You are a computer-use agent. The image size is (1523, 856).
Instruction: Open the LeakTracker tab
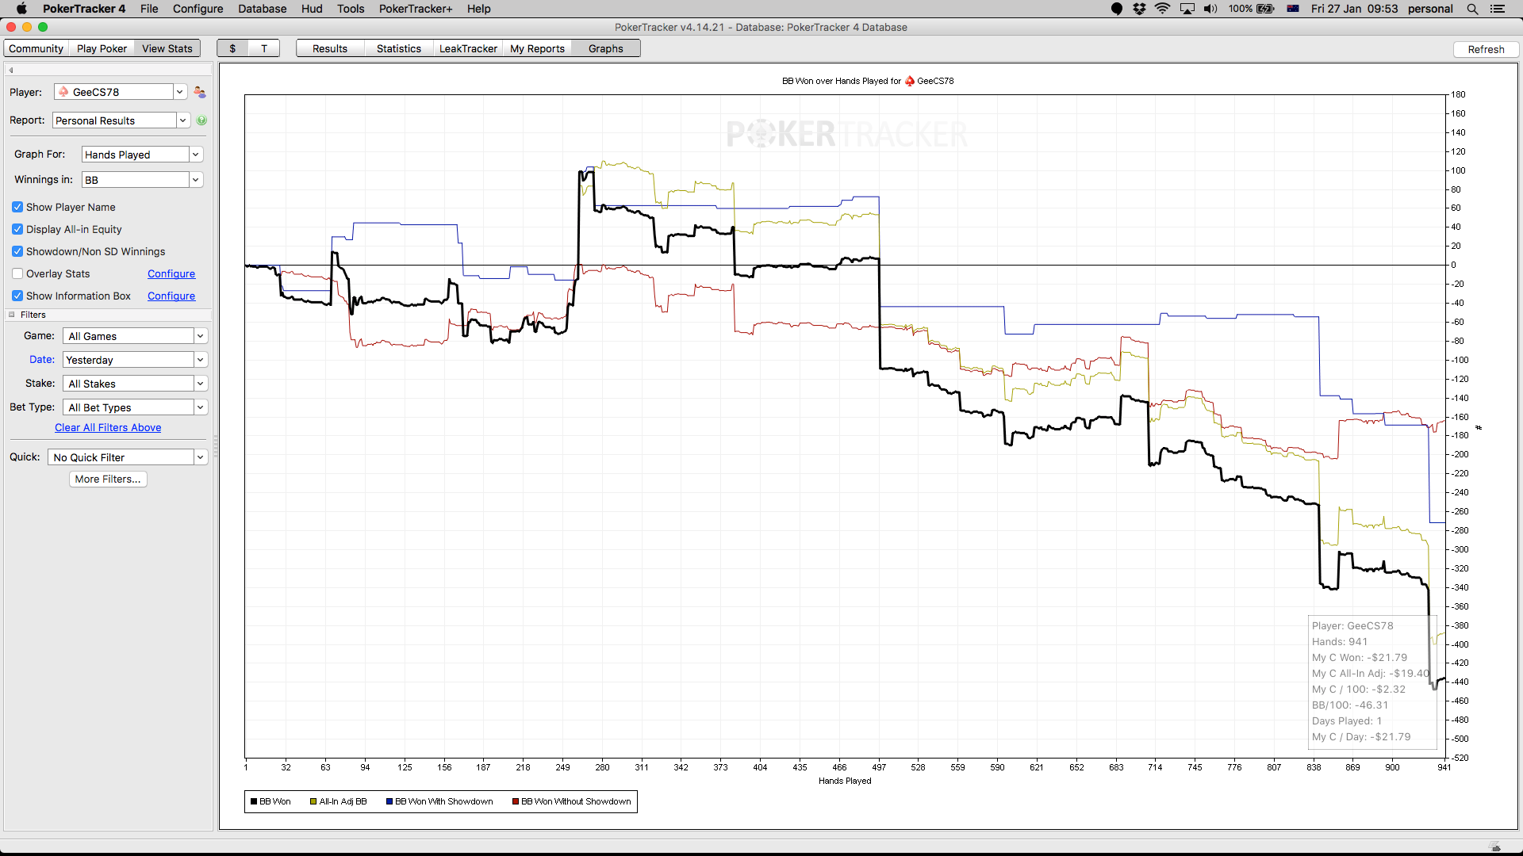(x=468, y=48)
